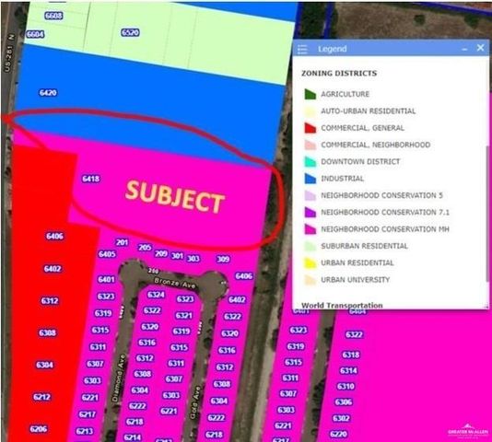Click the Urban University tan legend symbol
The height and width of the screenshot is (442, 492).
310,280
